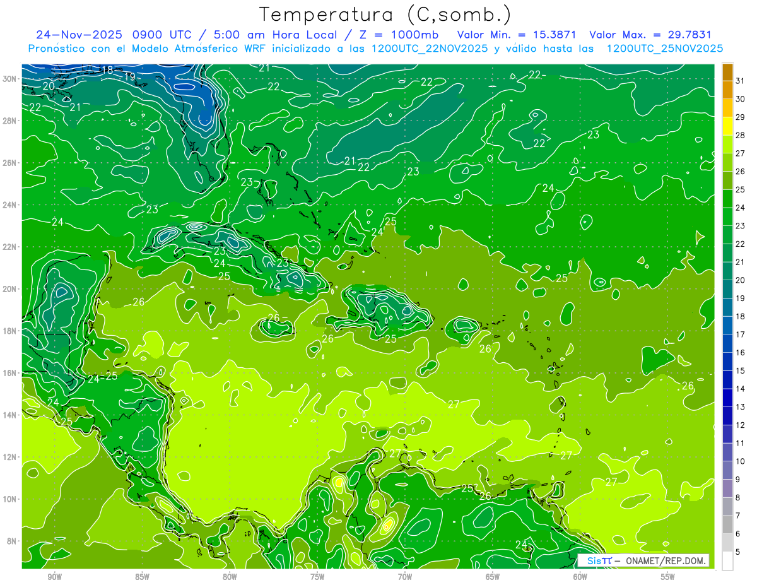The width and height of the screenshot is (757, 585).
Task: Click the legend value "8"
Action: tap(738, 498)
